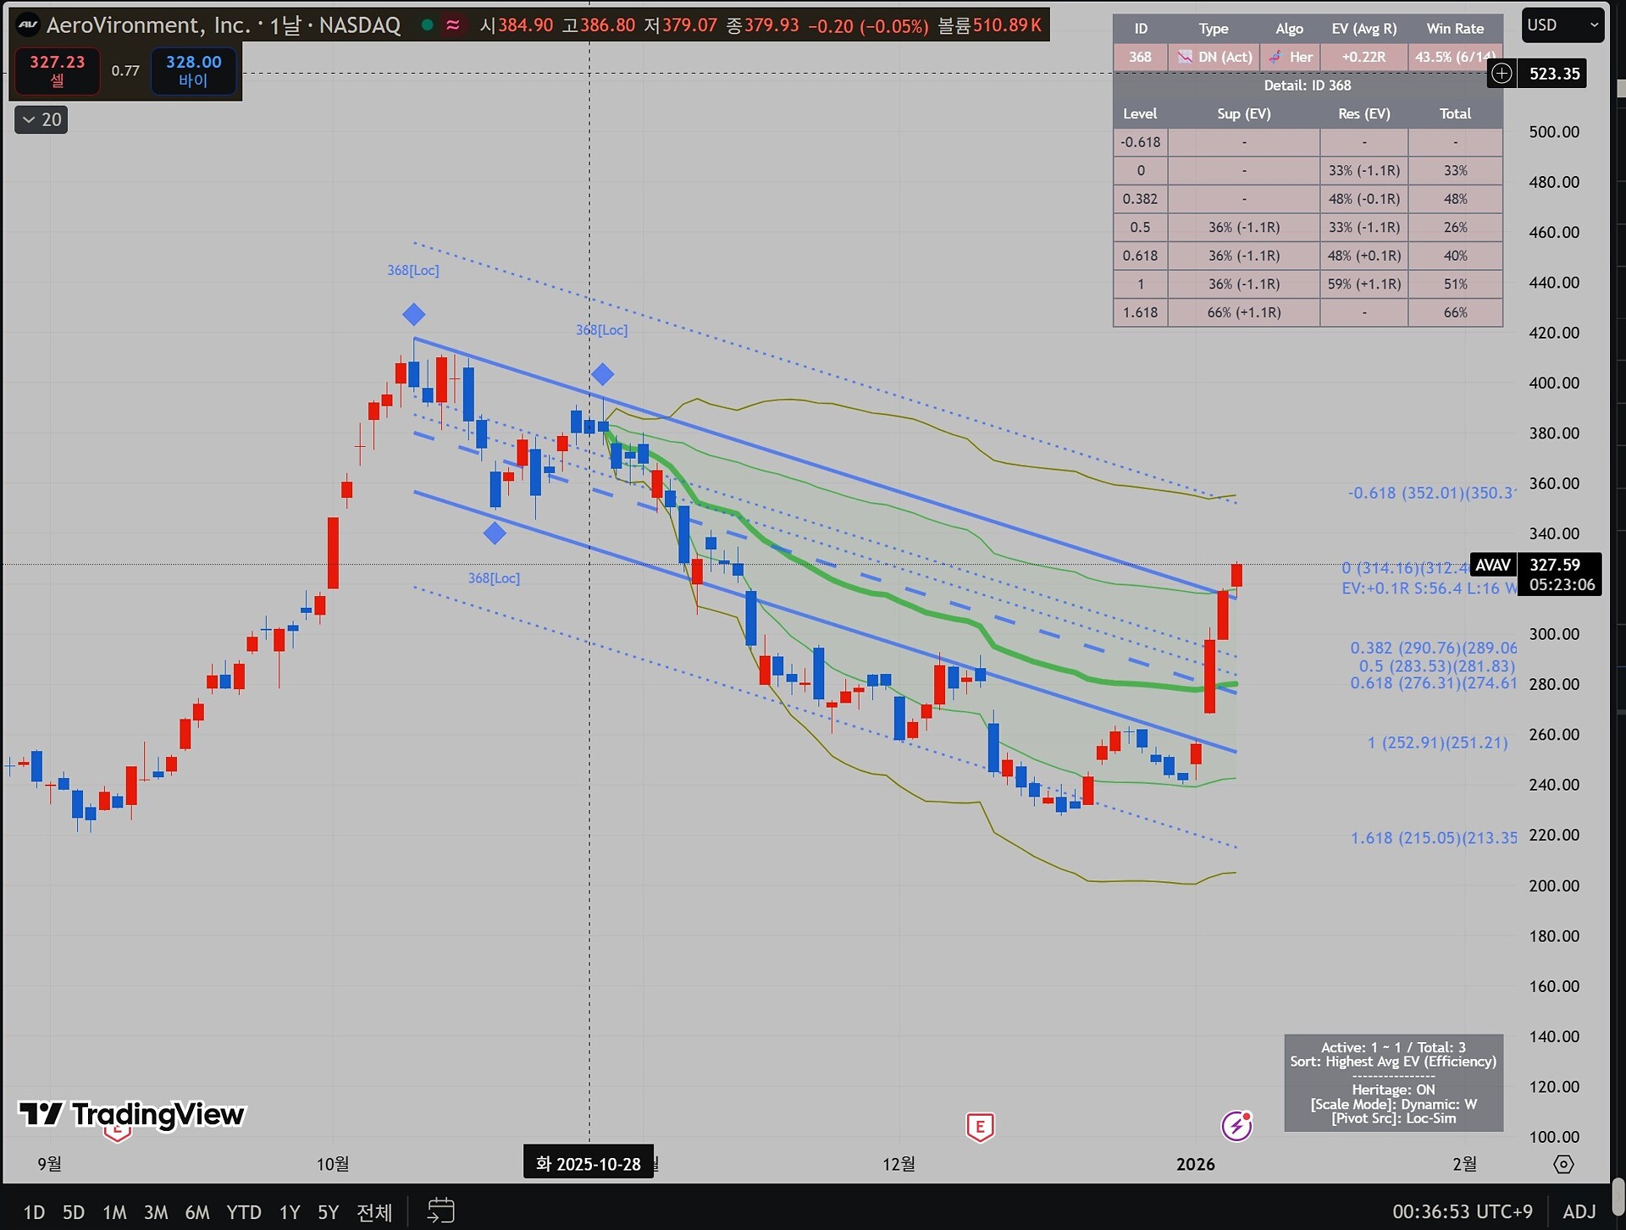Viewport: 1626px width, 1230px height.
Task: Click the plus crosshair icon at 523.35
Action: click(1502, 74)
